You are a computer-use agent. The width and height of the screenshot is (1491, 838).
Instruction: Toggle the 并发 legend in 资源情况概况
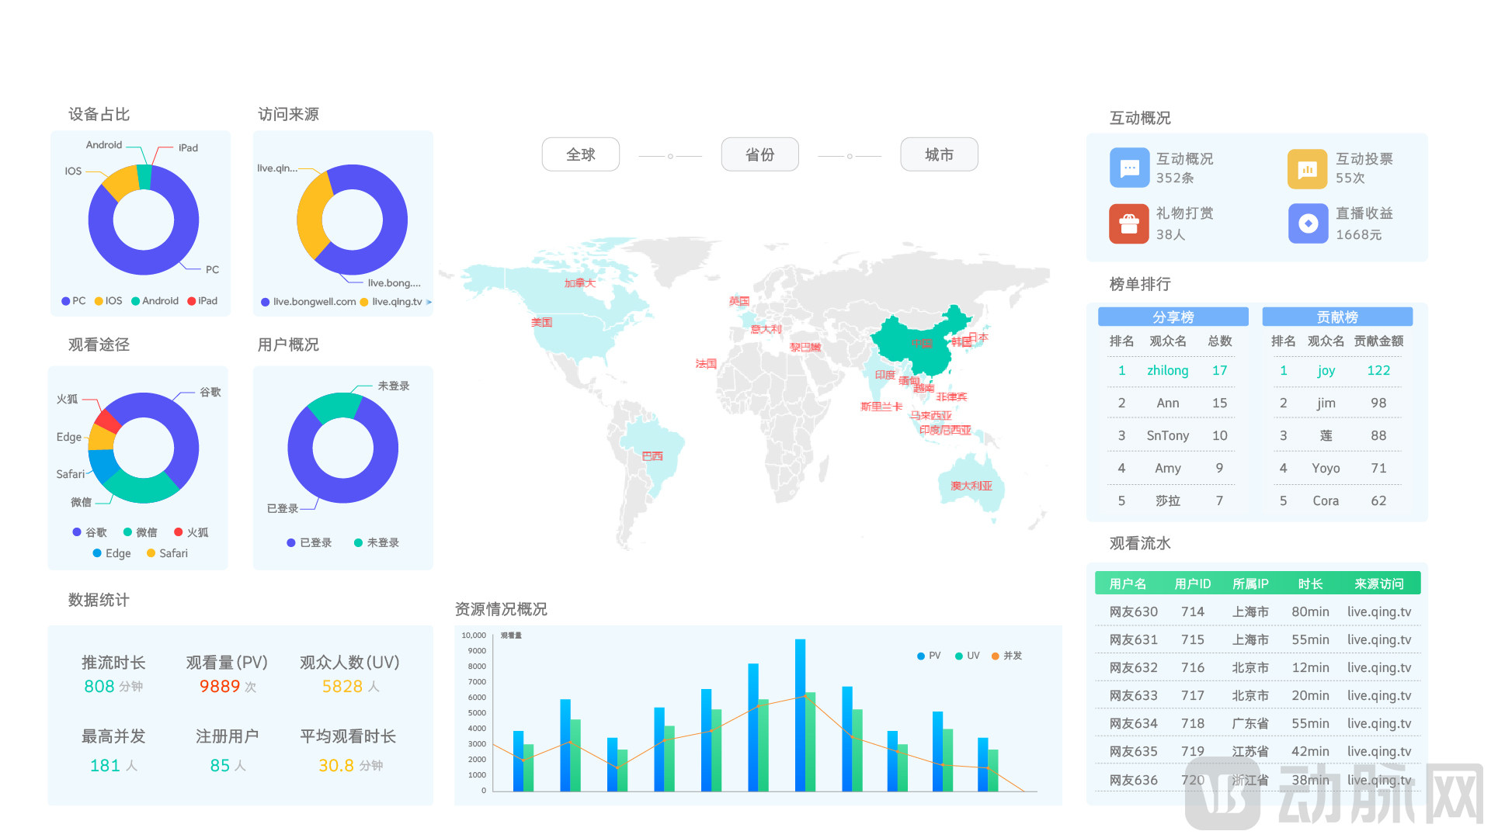pyautogui.click(x=1007, y=656)
